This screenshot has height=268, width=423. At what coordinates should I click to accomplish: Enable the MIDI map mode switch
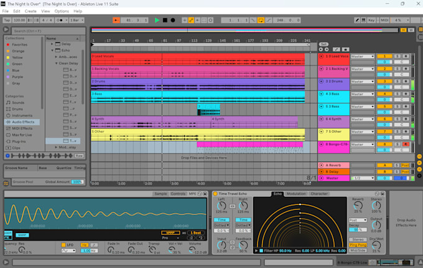[384, 21]
